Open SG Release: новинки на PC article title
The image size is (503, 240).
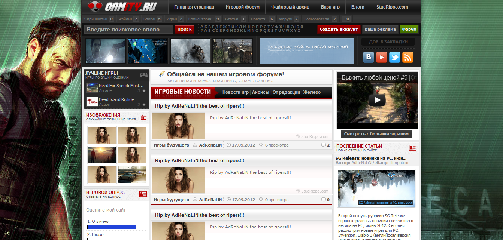point(371,158)
